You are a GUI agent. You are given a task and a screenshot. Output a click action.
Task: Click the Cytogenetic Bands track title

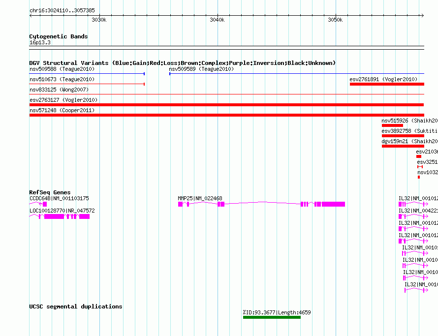pos(59,36)
